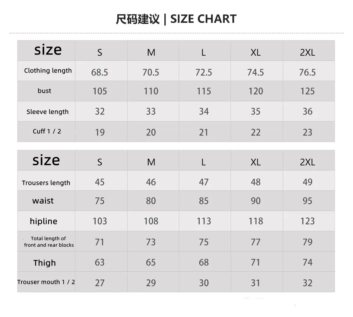
Task: Select the Clothing length row label
Action: click(48, 71)
